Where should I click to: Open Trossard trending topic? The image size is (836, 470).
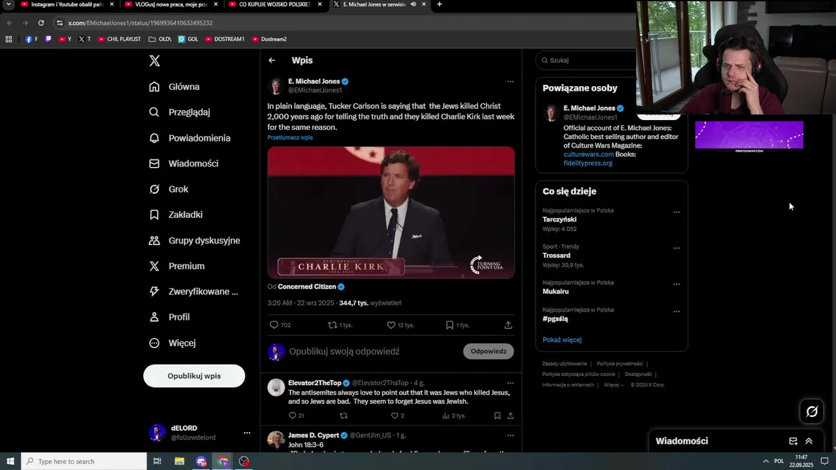click(x=556, y=256)
